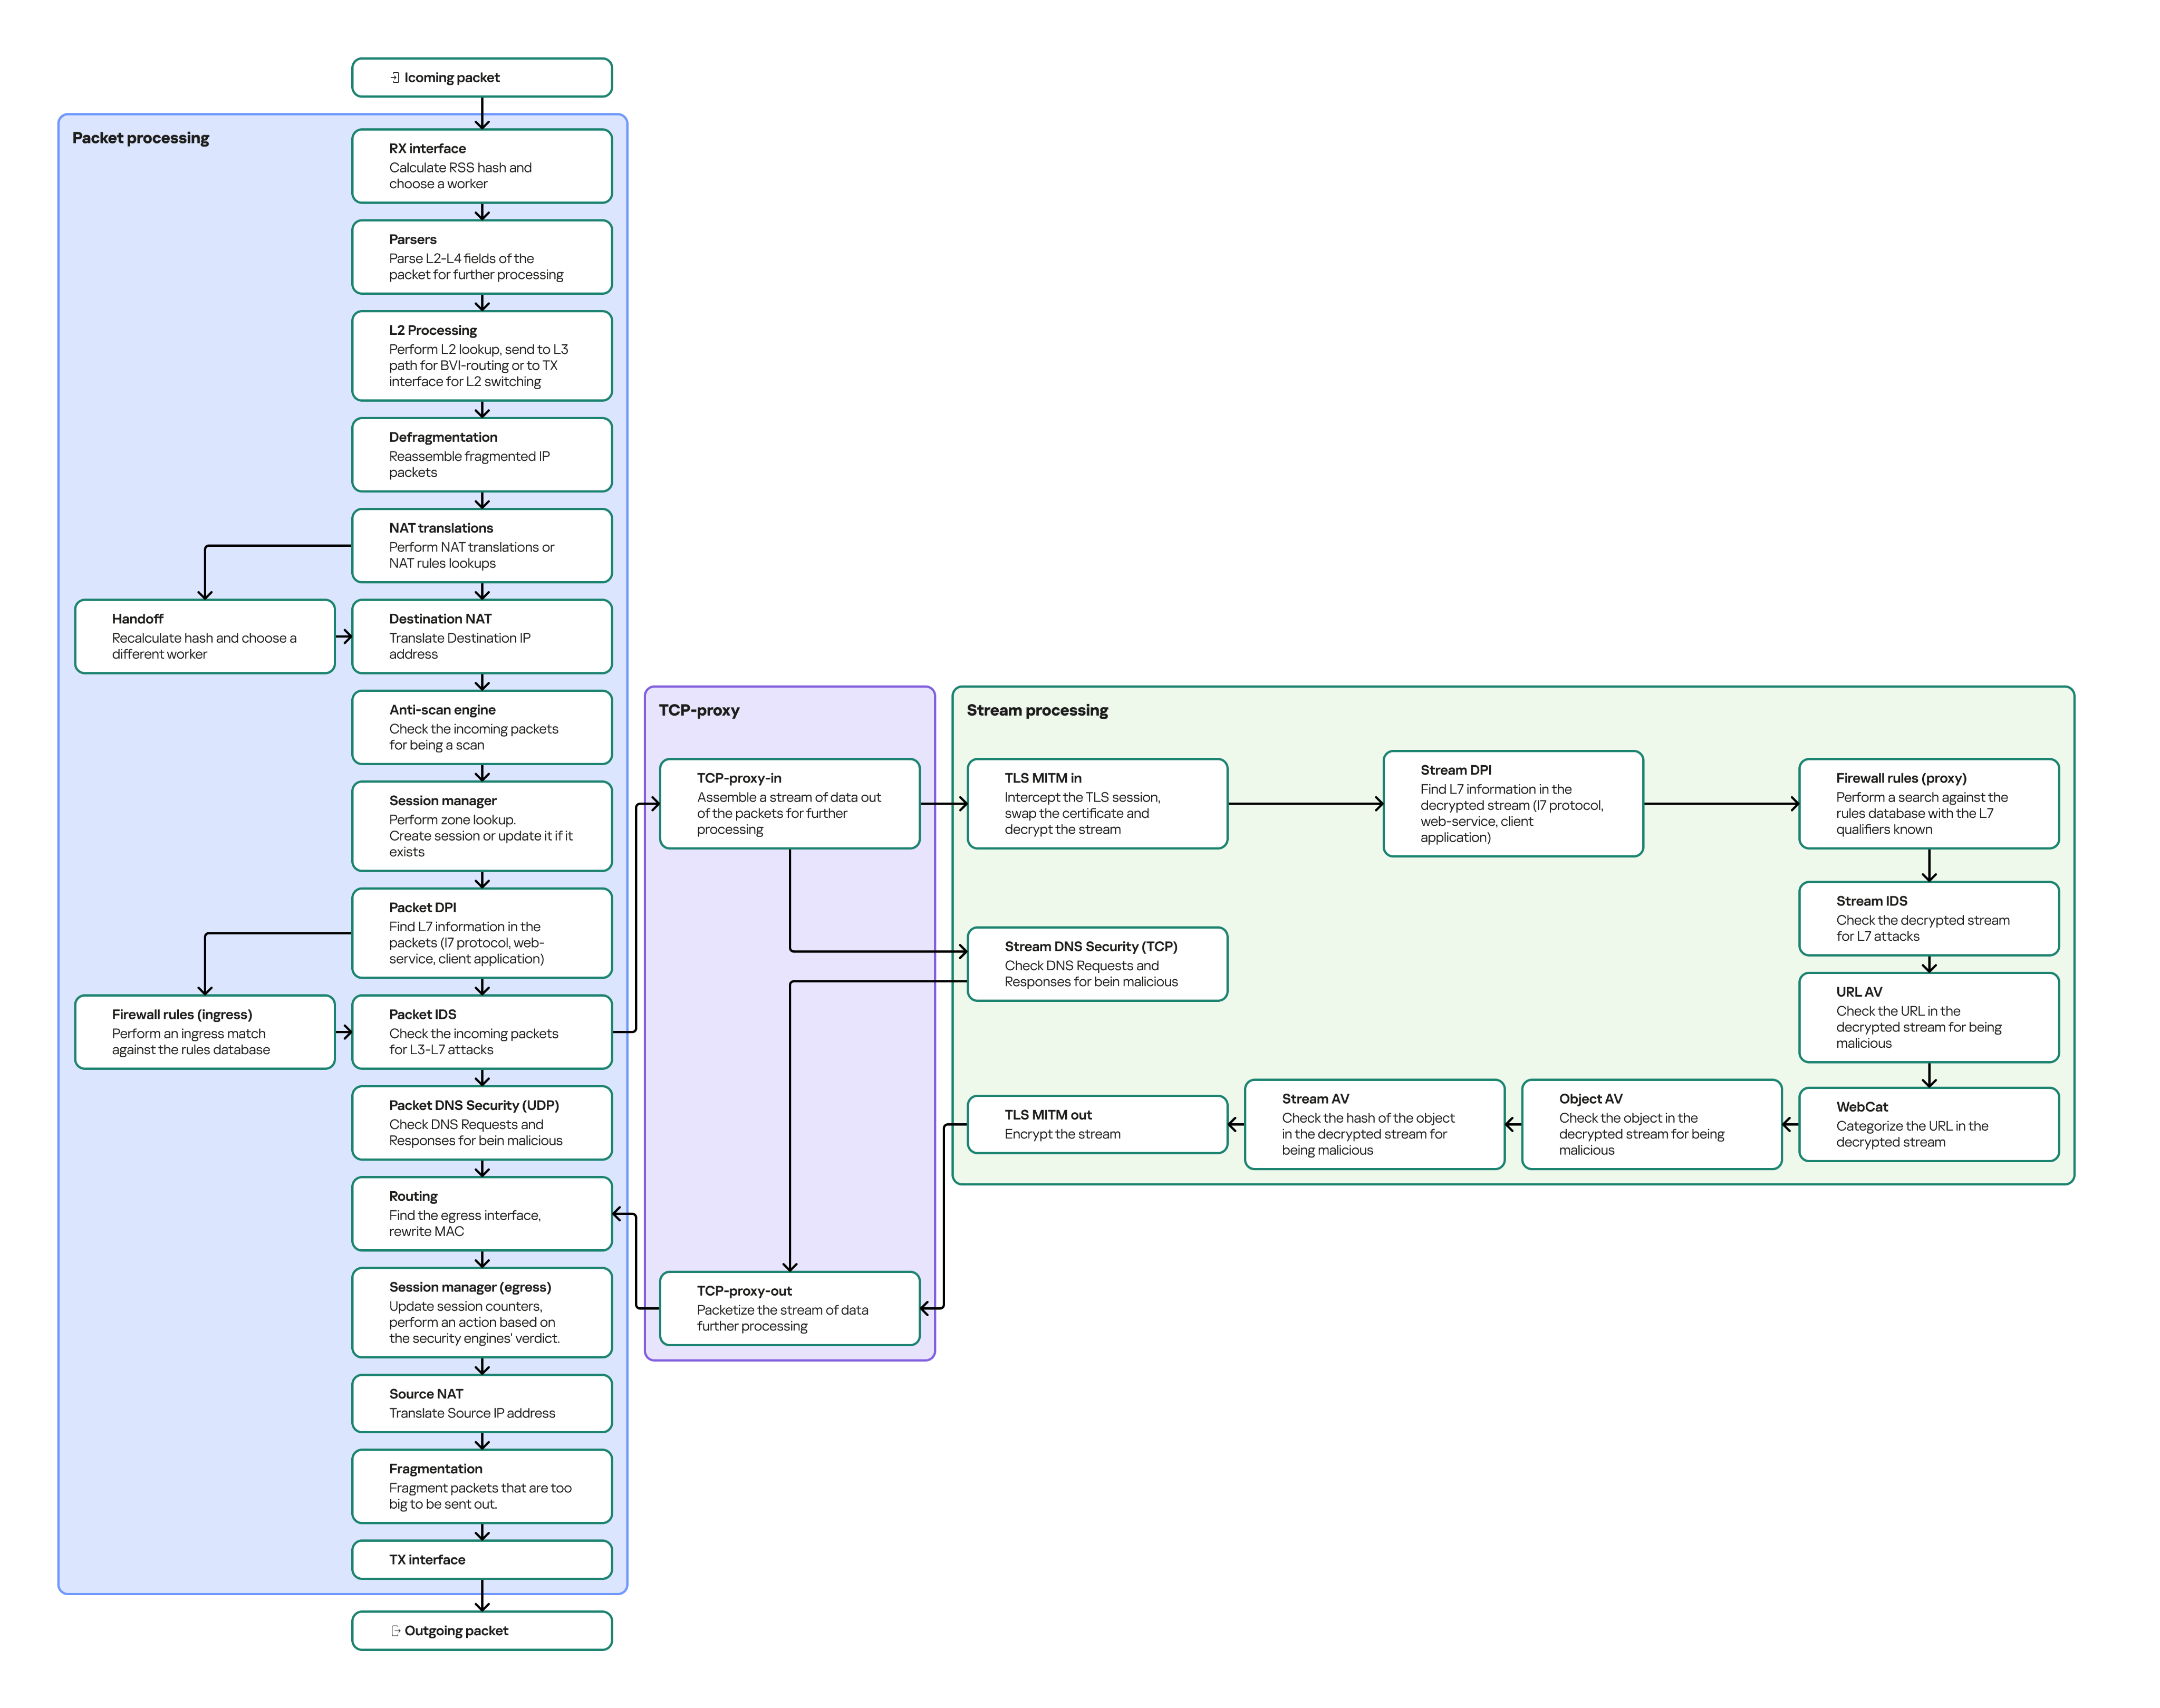Select the Packet DPI block
The width and height of the screenshot is (2160, 1708).
coord(482,933)
